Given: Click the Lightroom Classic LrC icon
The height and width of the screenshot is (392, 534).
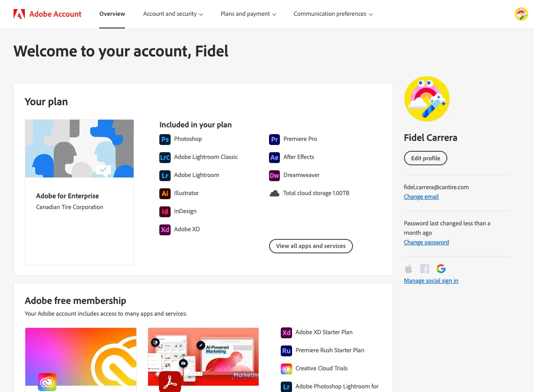Looking at the screenshot, I should click(165, 157).
